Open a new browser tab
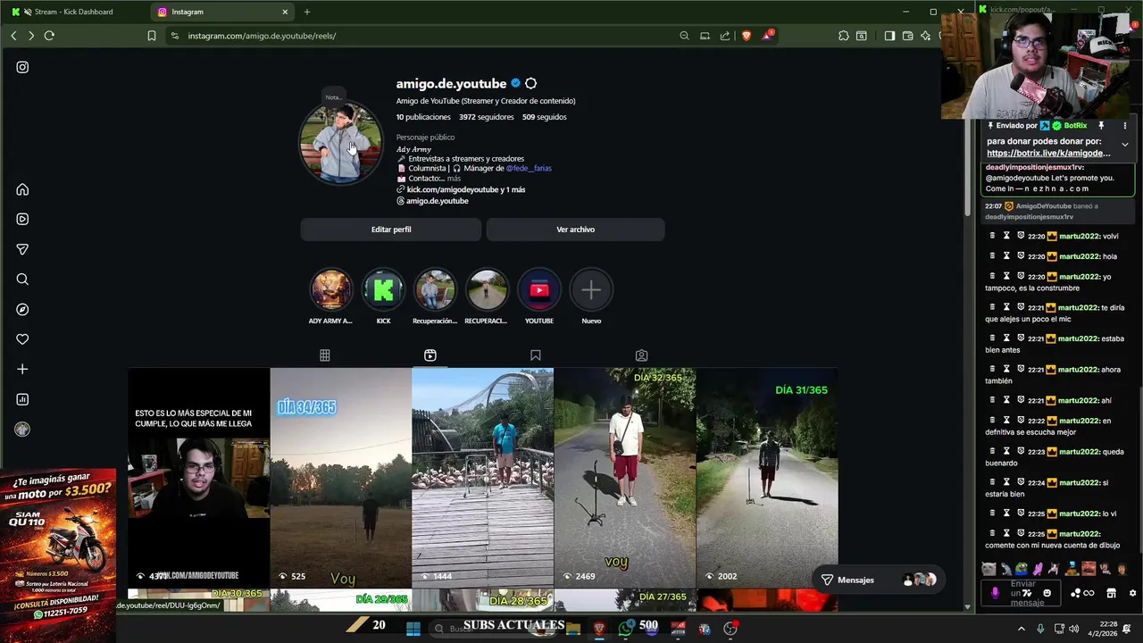 [306, 12]
